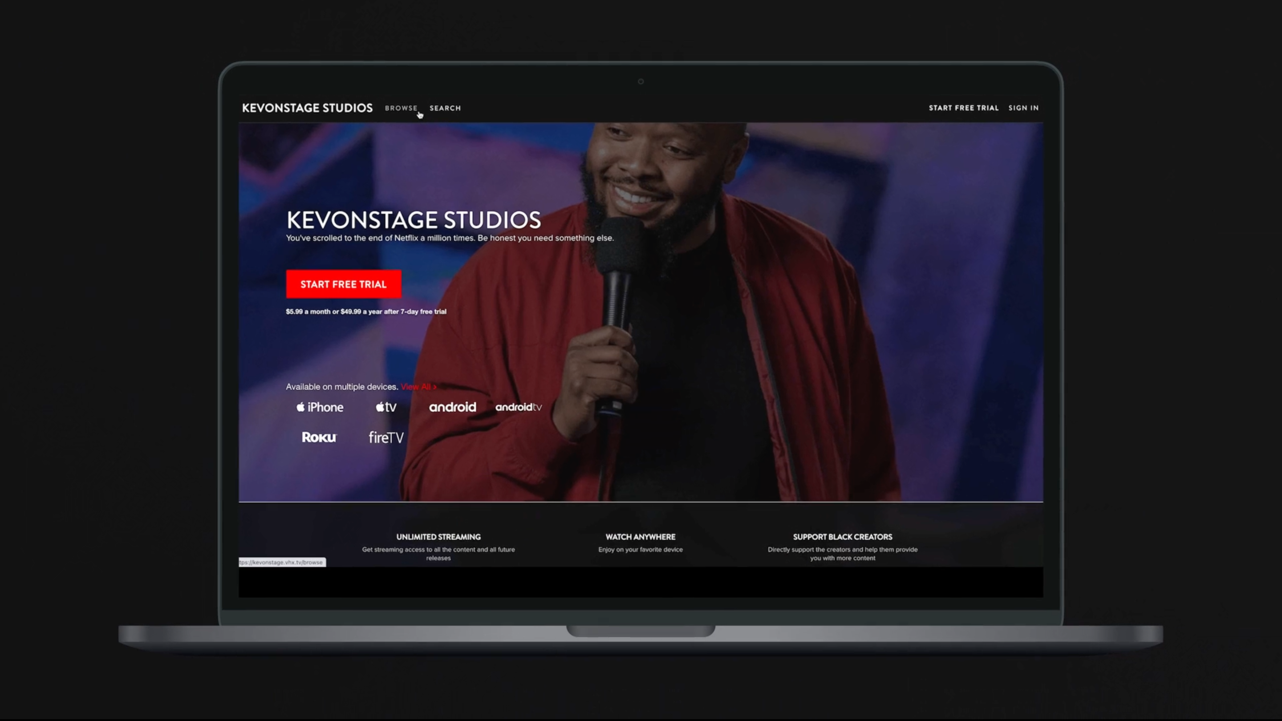1282x721 pixels.
Task: Click the red Start Free Trial button
Action: point(343,284)
